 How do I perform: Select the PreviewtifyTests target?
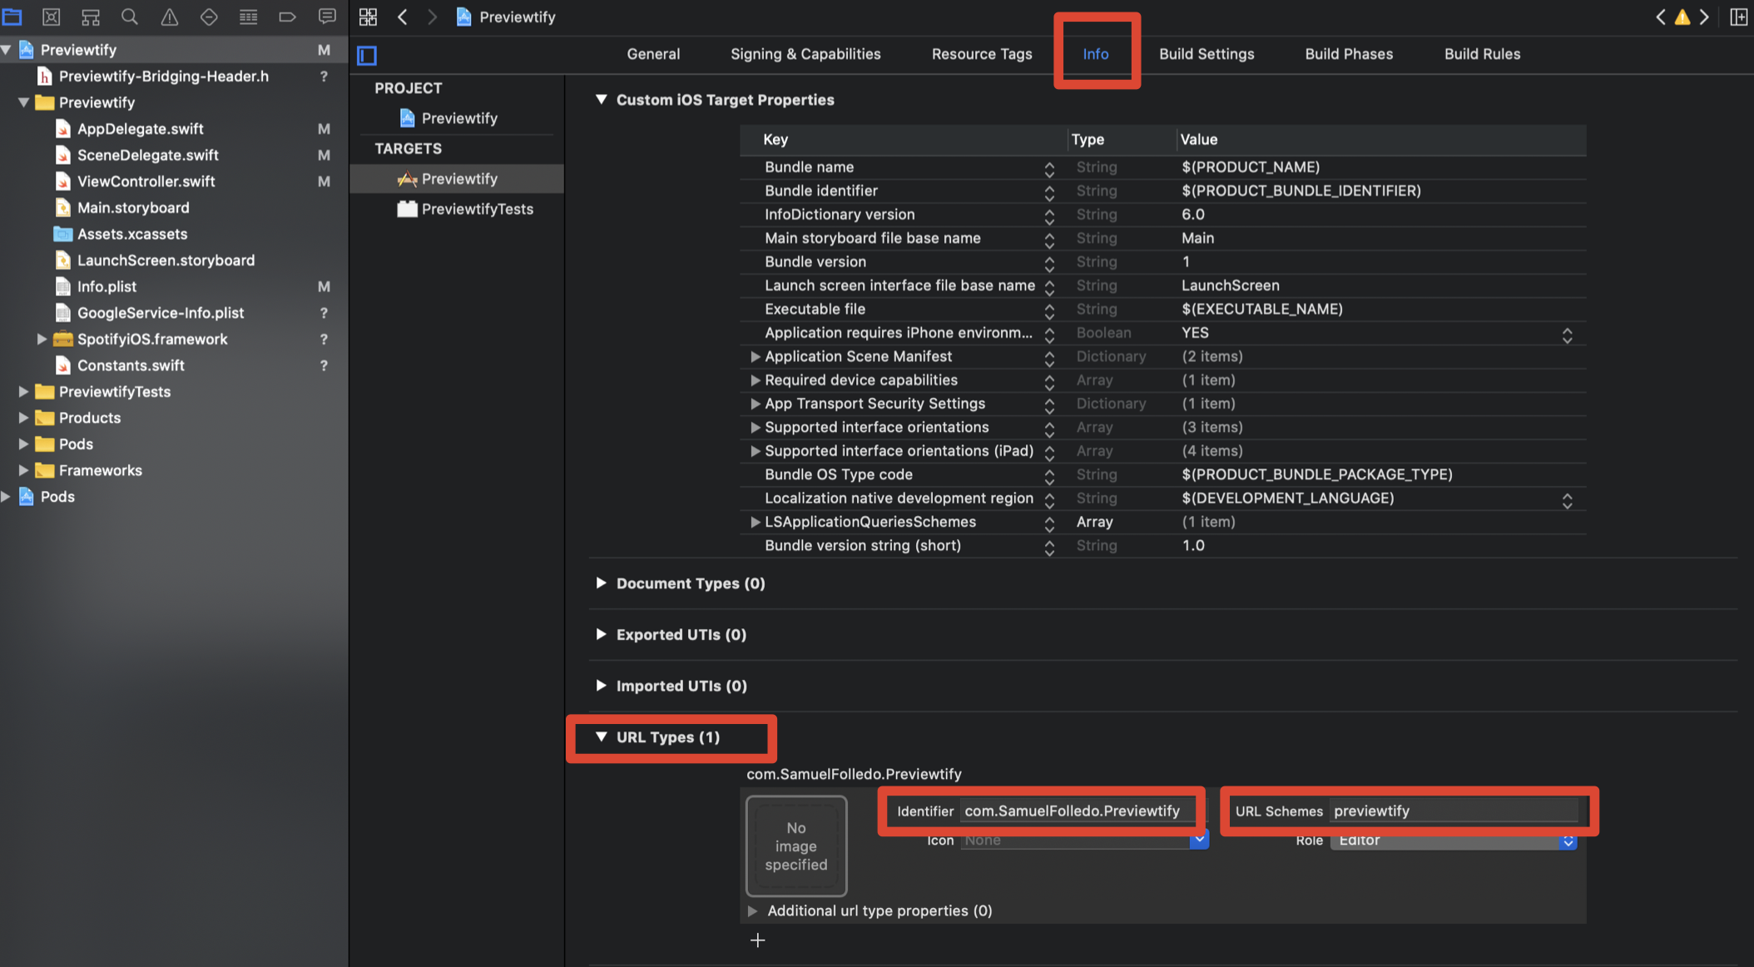coord(476,209)
